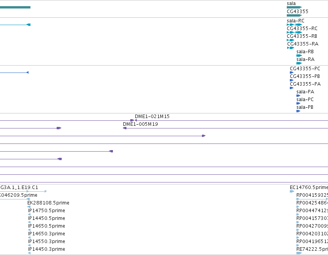
Task: Click the 'RP00427009' read label
Action: [312, 226]
